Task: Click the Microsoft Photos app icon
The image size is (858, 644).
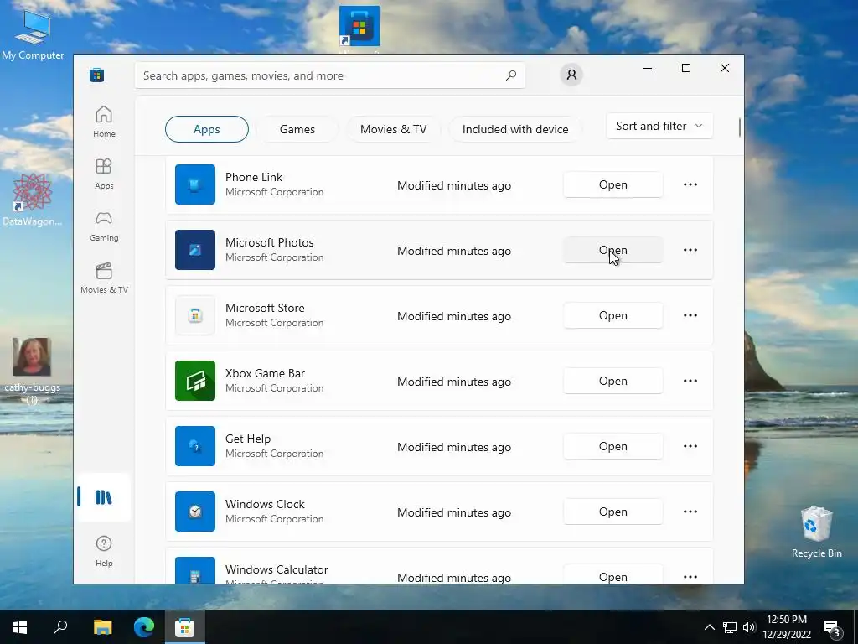Action: [194, 250]
